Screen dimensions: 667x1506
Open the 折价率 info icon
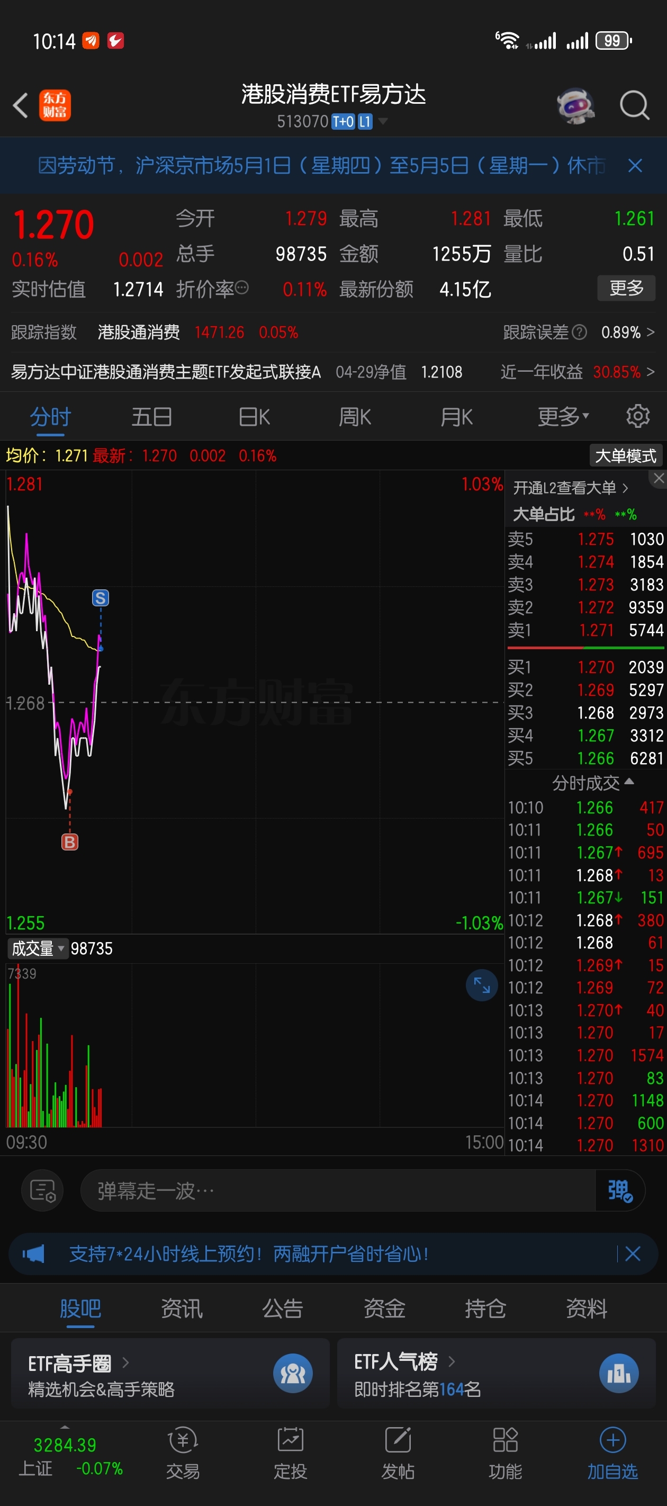point(241,288)
